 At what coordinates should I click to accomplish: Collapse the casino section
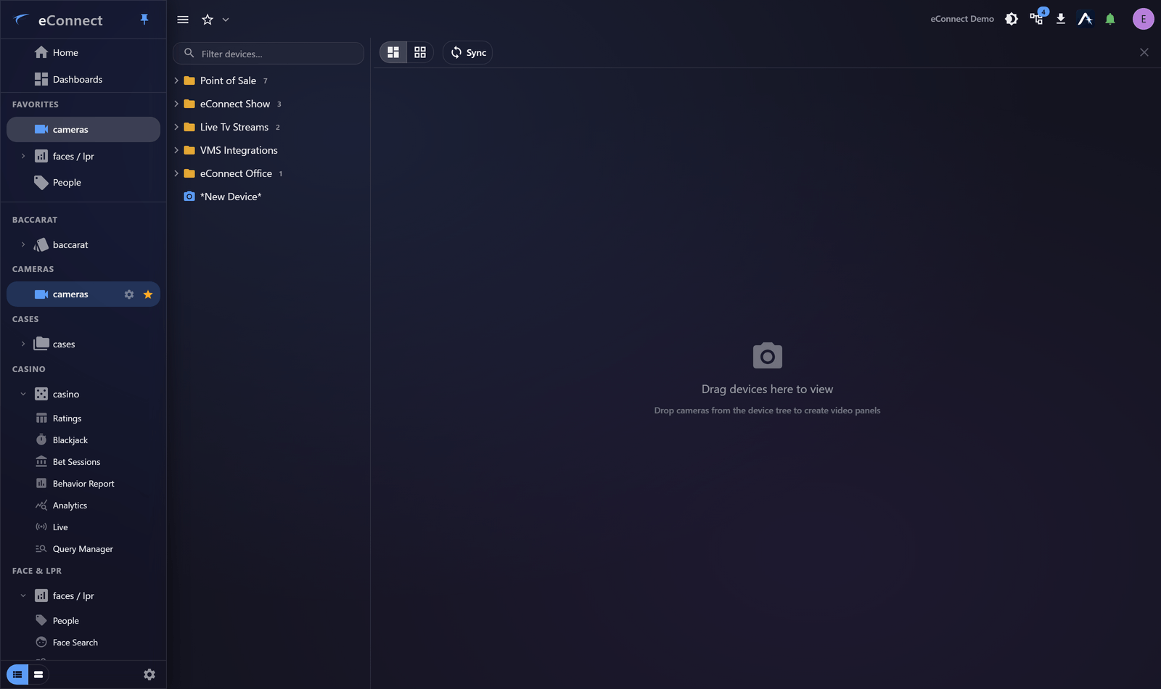23,394
